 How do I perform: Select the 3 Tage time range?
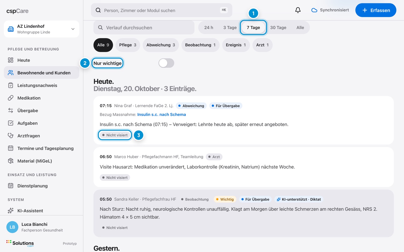click(230, 27)
